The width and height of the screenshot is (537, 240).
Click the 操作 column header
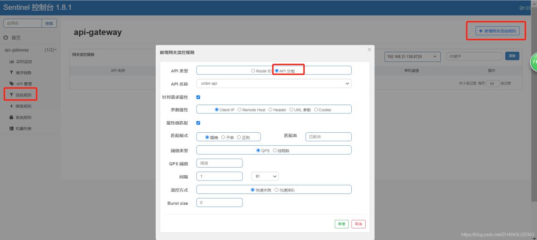pos(492,71)
